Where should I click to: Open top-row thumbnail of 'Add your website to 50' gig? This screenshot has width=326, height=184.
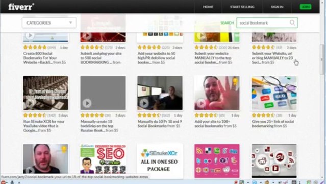[x=160, y=37]
